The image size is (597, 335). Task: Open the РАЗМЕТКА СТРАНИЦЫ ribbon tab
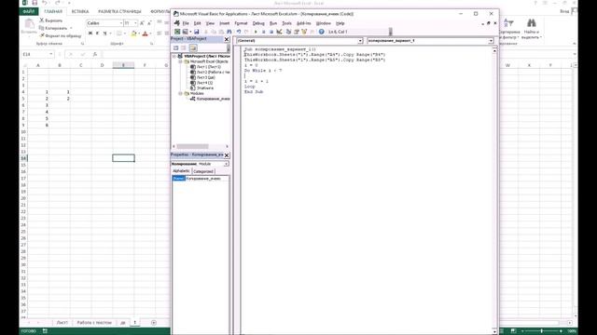pos(119,12)
